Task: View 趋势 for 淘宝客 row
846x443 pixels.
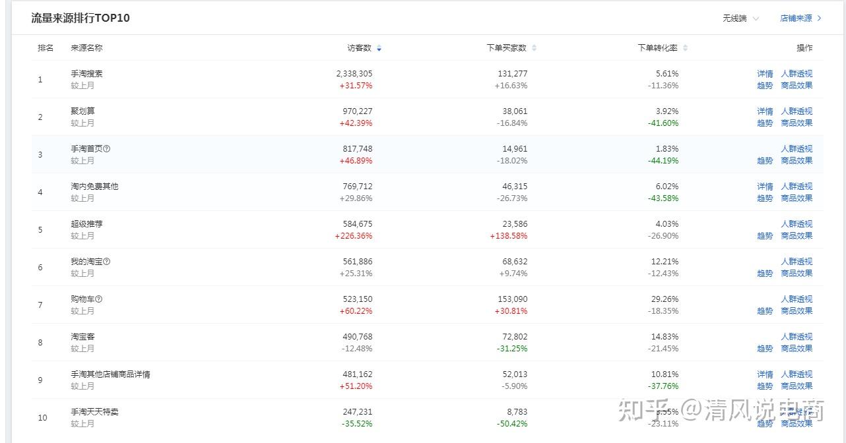Action: tap(765, 349)
